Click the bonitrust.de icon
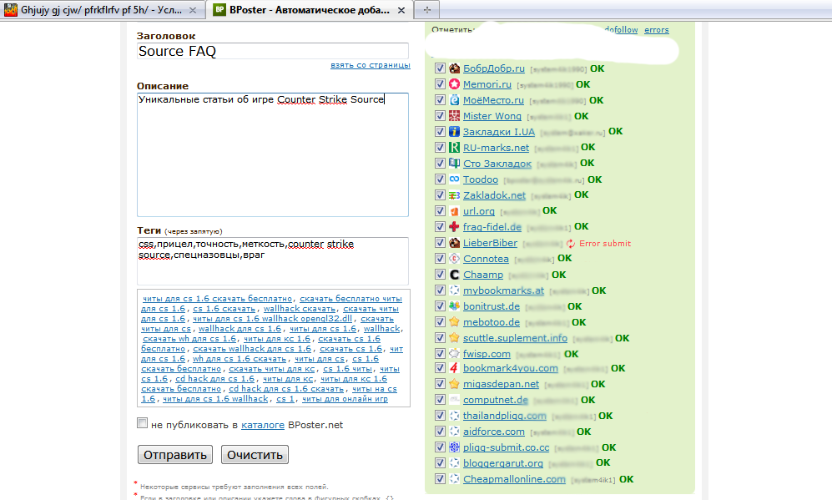Screen dimensions: 832x500 click(x=454, y=306)
